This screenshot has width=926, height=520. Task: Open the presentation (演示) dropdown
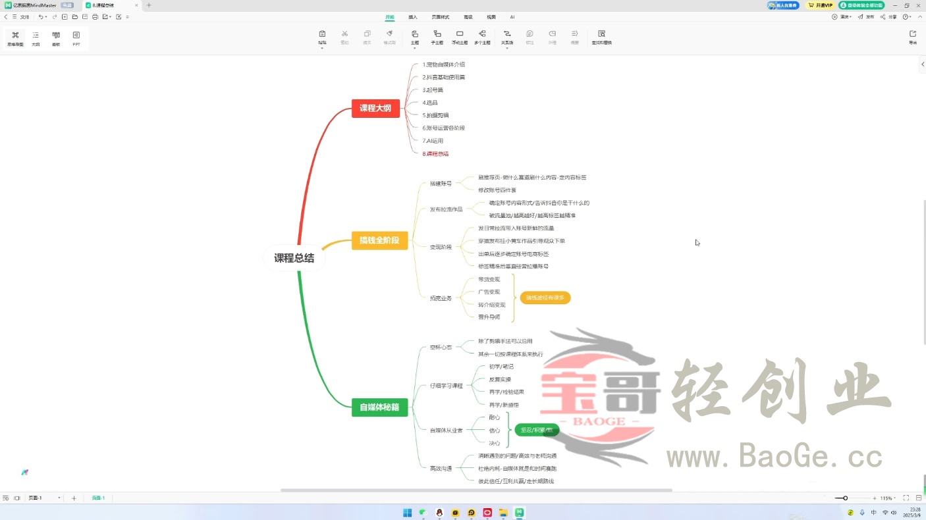coord(842,16)
